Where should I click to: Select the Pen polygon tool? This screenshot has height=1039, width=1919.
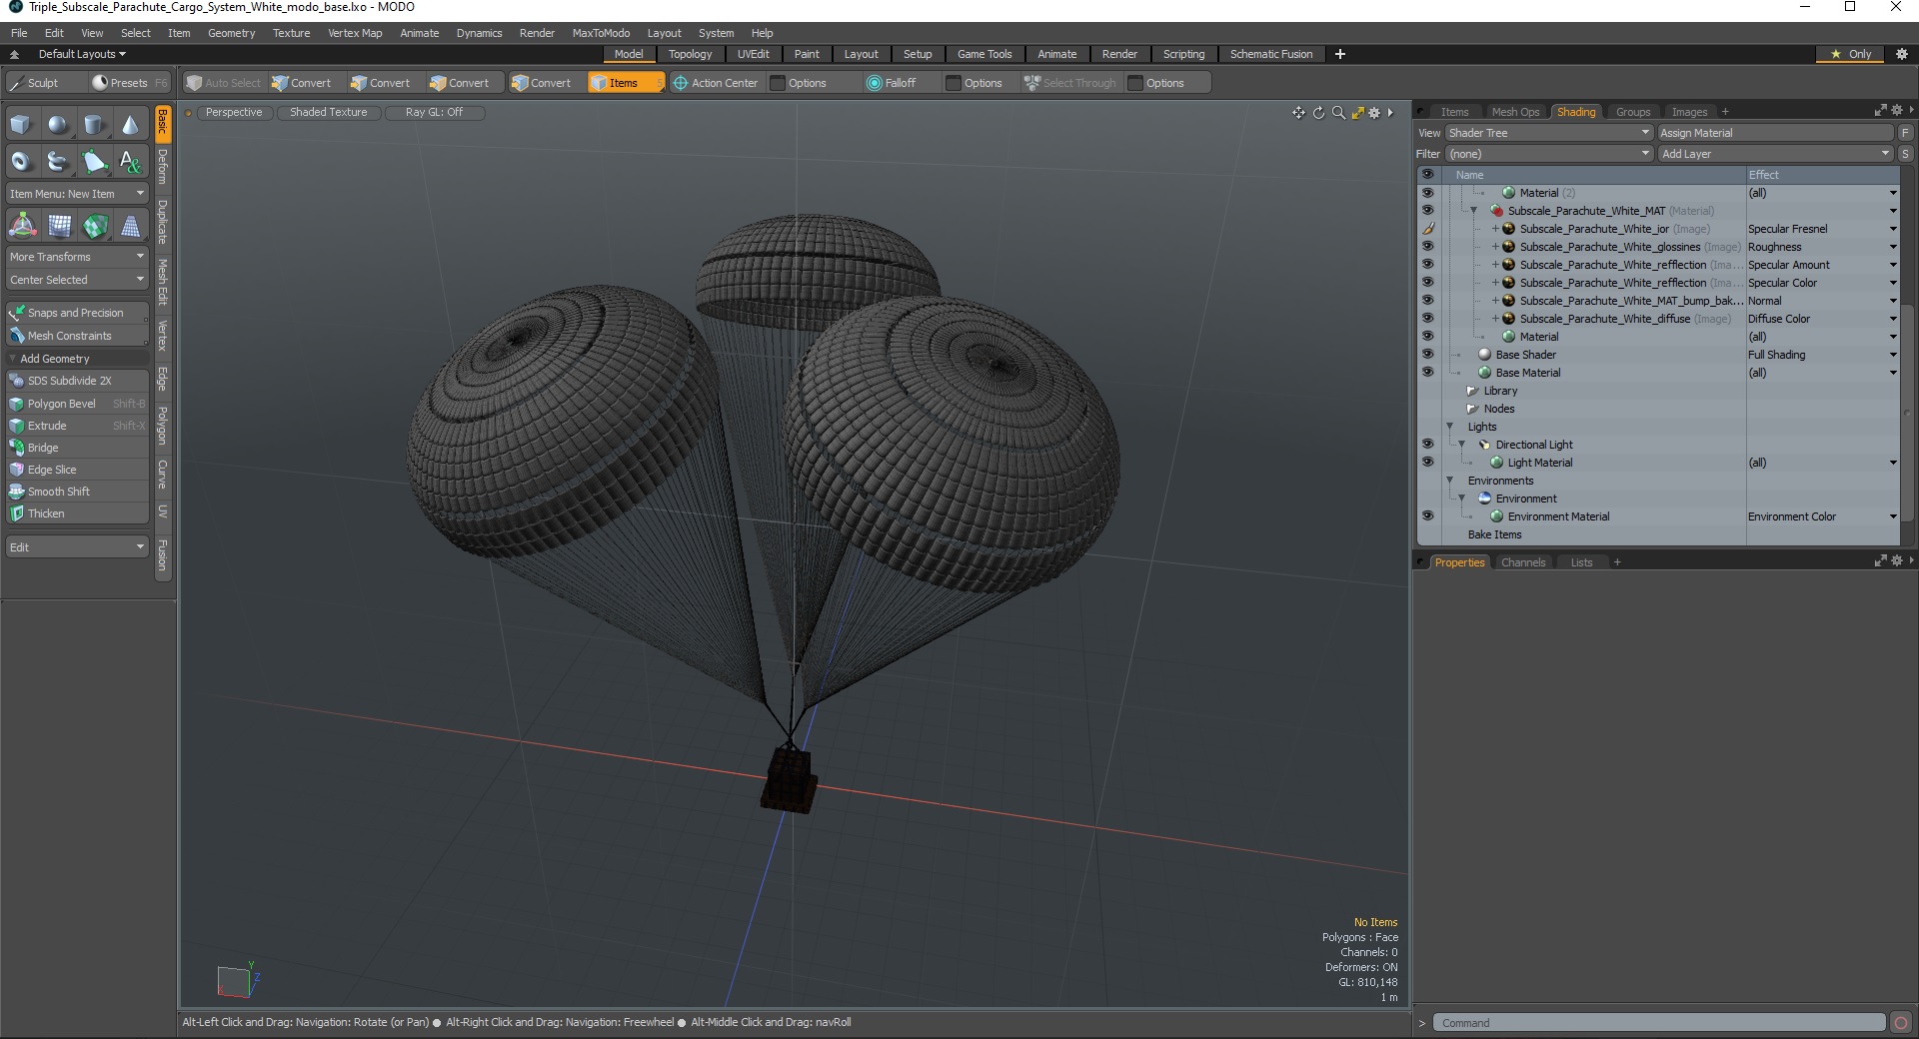(x=94, y=161)
